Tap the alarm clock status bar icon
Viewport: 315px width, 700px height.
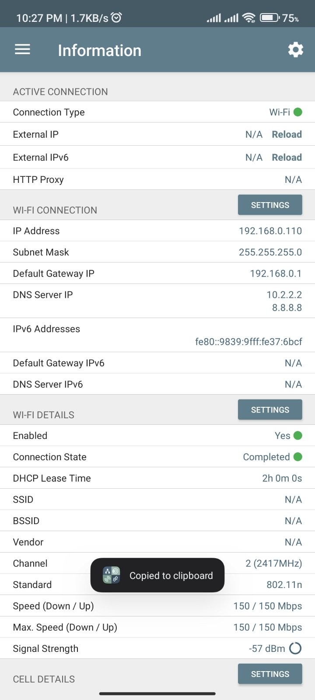click(x=116, y=17)
